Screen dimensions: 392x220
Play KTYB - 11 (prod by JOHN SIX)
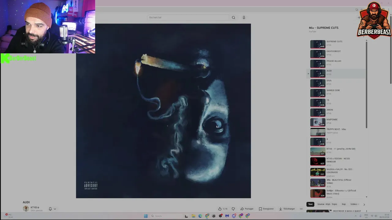(x=337, y=152)
